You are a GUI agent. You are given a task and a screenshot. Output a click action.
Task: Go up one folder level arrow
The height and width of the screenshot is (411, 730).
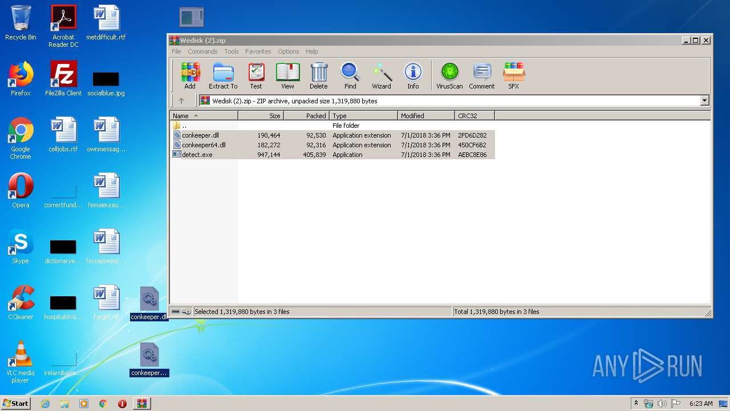click(181, 100)
